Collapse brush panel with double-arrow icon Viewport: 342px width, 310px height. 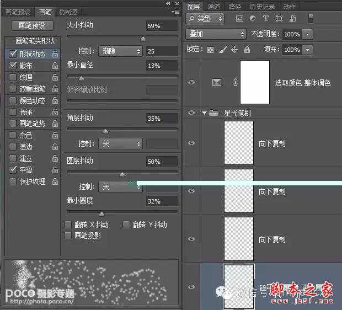(x=168, y=4)
